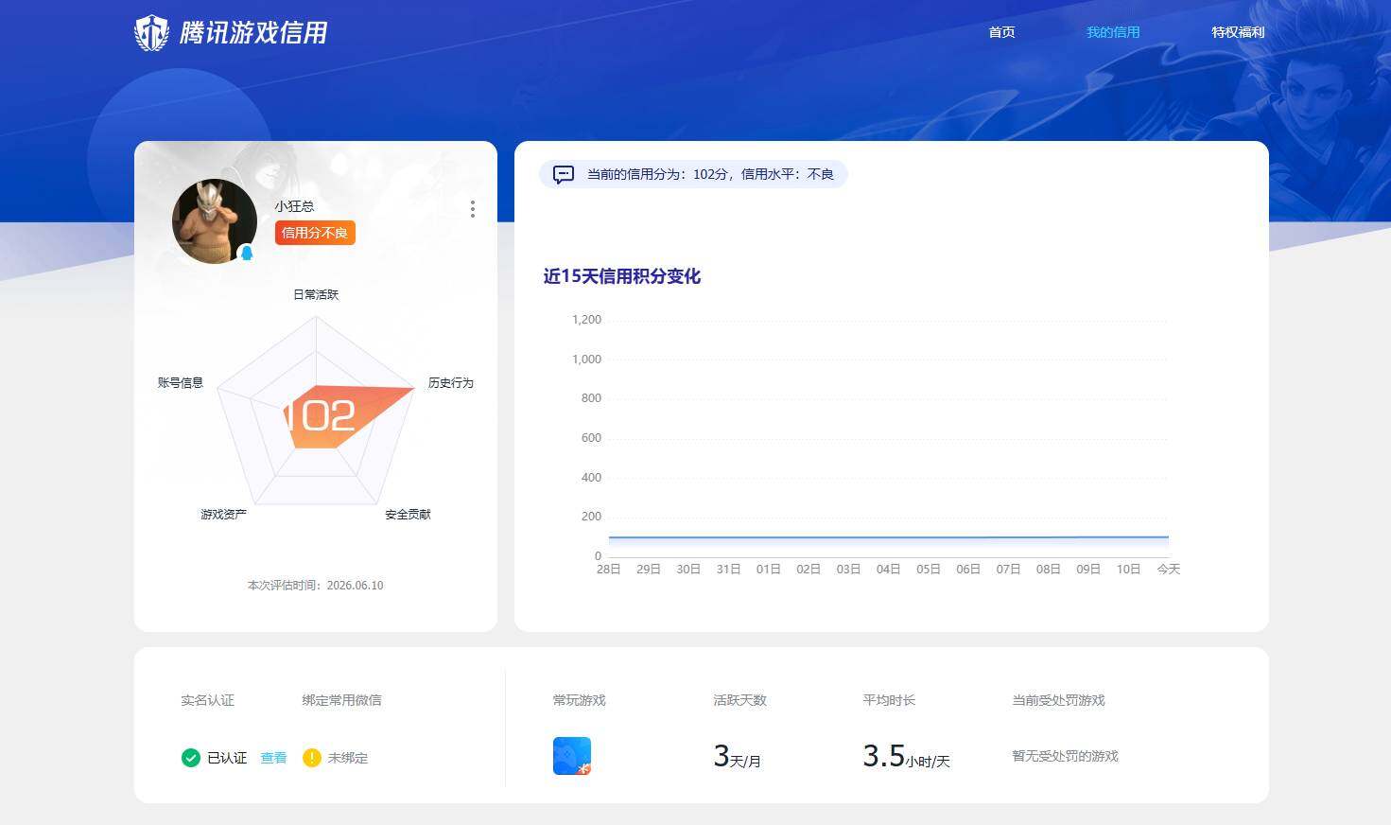Click the 当前受处罚游戏 label
This screenshot has width=1391, height=825.
[1058, 700]
